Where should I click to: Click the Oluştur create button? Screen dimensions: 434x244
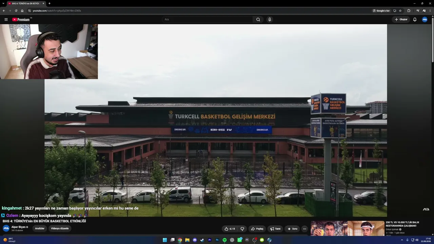[x=401, y=19]
